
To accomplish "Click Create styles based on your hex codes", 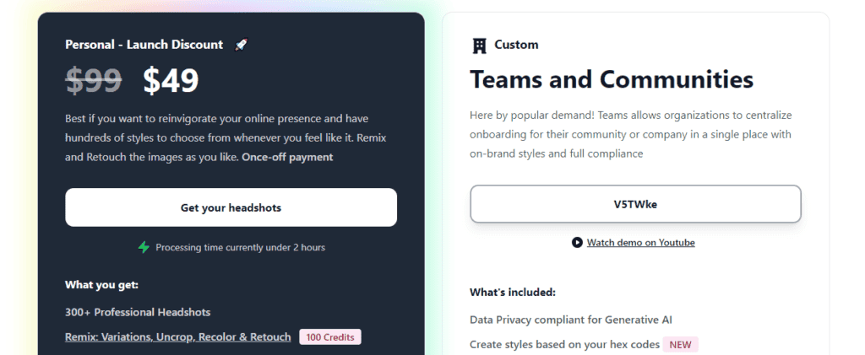I will (563, 345).
